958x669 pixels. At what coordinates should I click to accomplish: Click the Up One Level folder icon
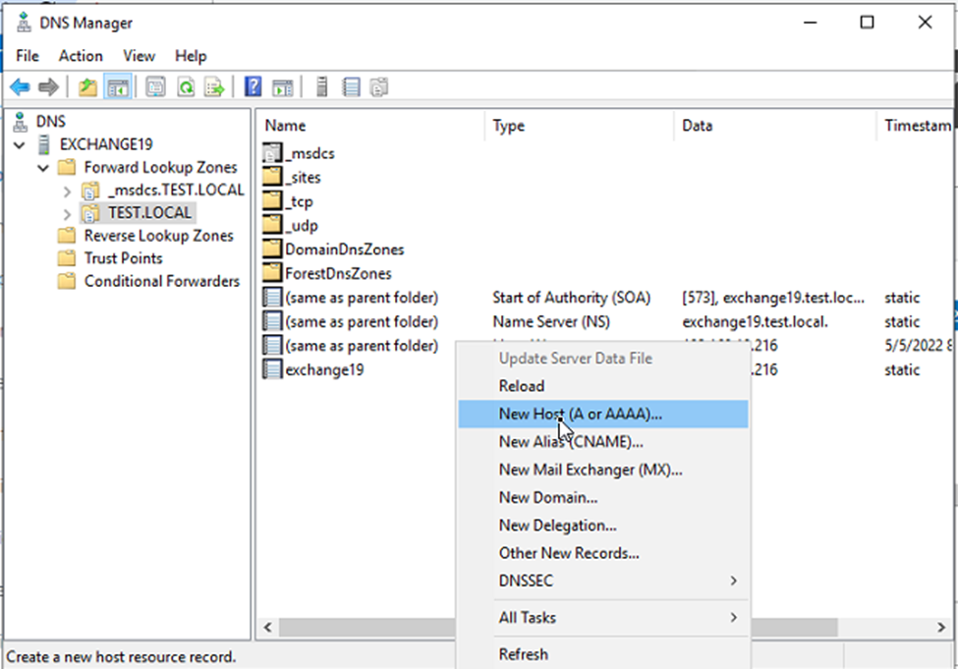(x=88, y=87)
